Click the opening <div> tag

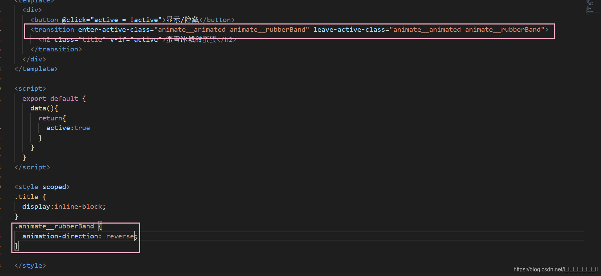32,10
